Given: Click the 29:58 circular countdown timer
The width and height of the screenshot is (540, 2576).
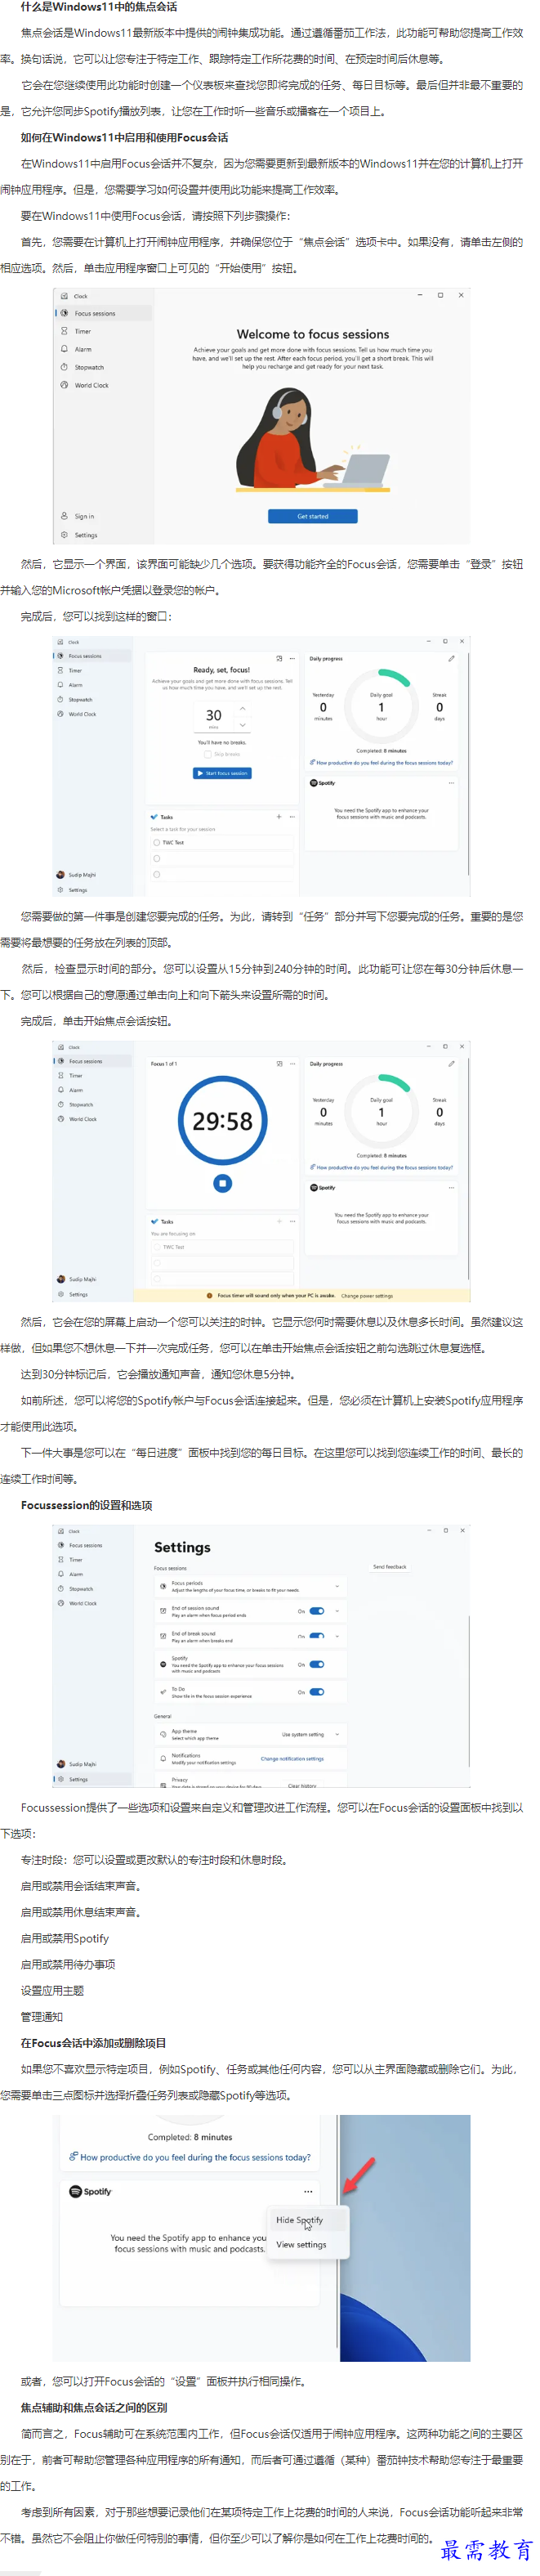Looking at the screenshot, I should pyautogui.click(x=222, y=1120).
